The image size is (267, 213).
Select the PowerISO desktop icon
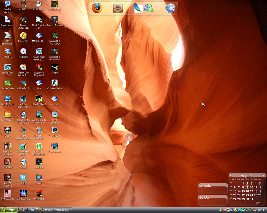point(23,36)
